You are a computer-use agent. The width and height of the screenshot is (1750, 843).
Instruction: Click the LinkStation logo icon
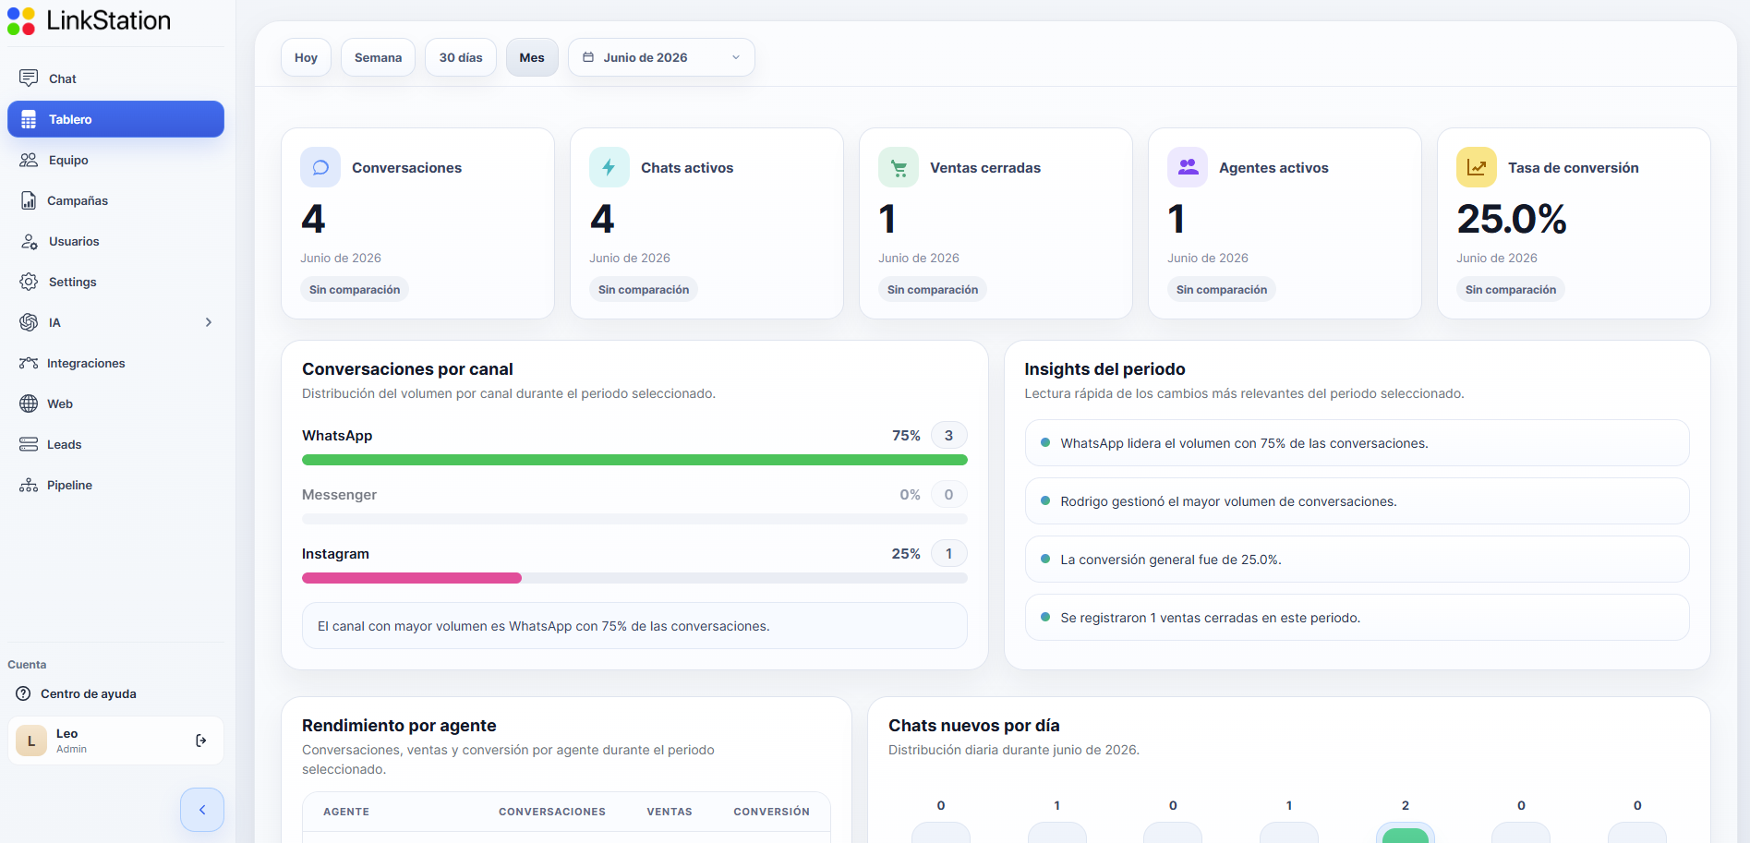coord(21,20)
